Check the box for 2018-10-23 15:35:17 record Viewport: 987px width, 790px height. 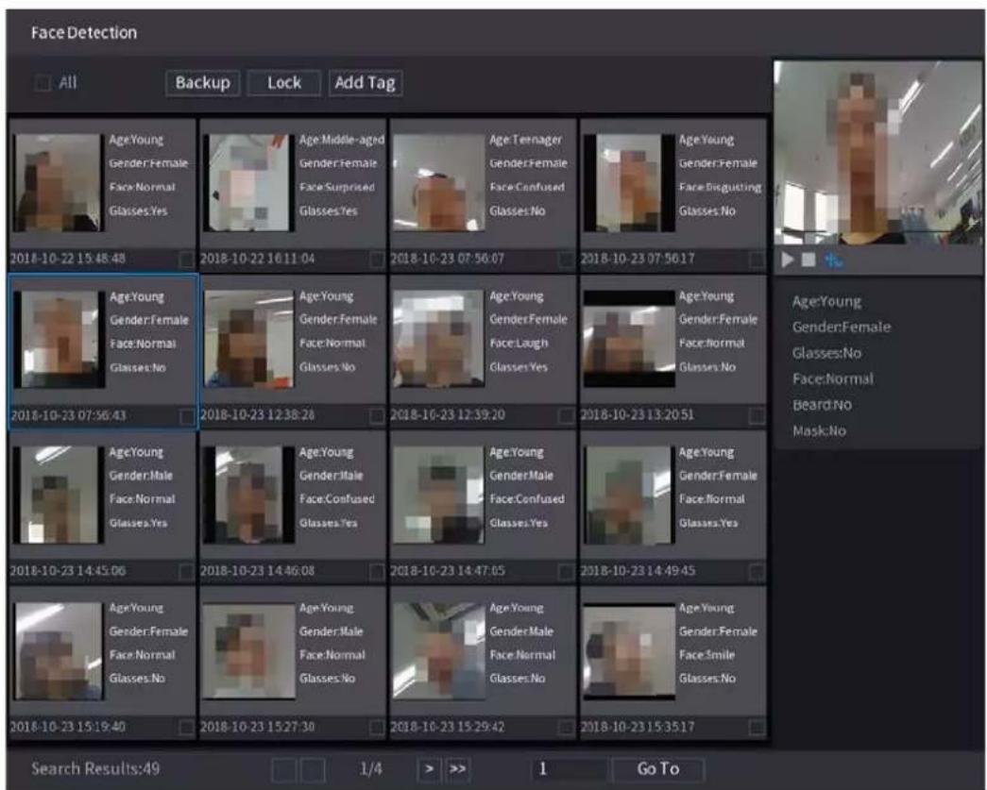click(757, 727)
